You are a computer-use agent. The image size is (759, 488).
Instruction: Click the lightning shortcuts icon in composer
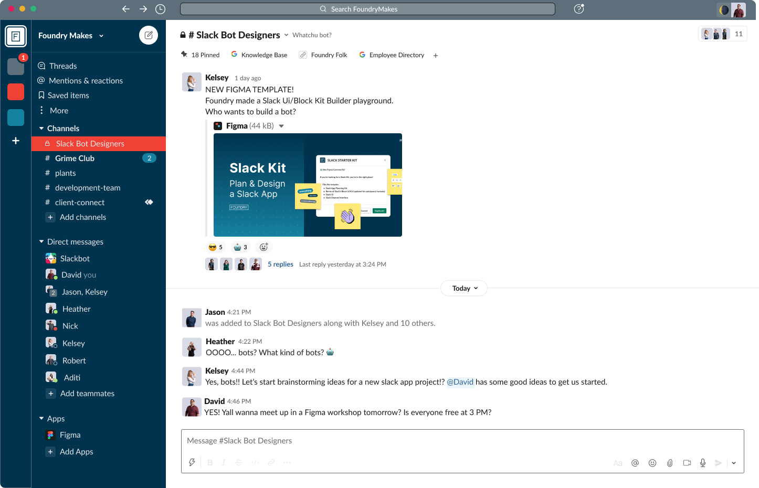(x=192, y=462)
